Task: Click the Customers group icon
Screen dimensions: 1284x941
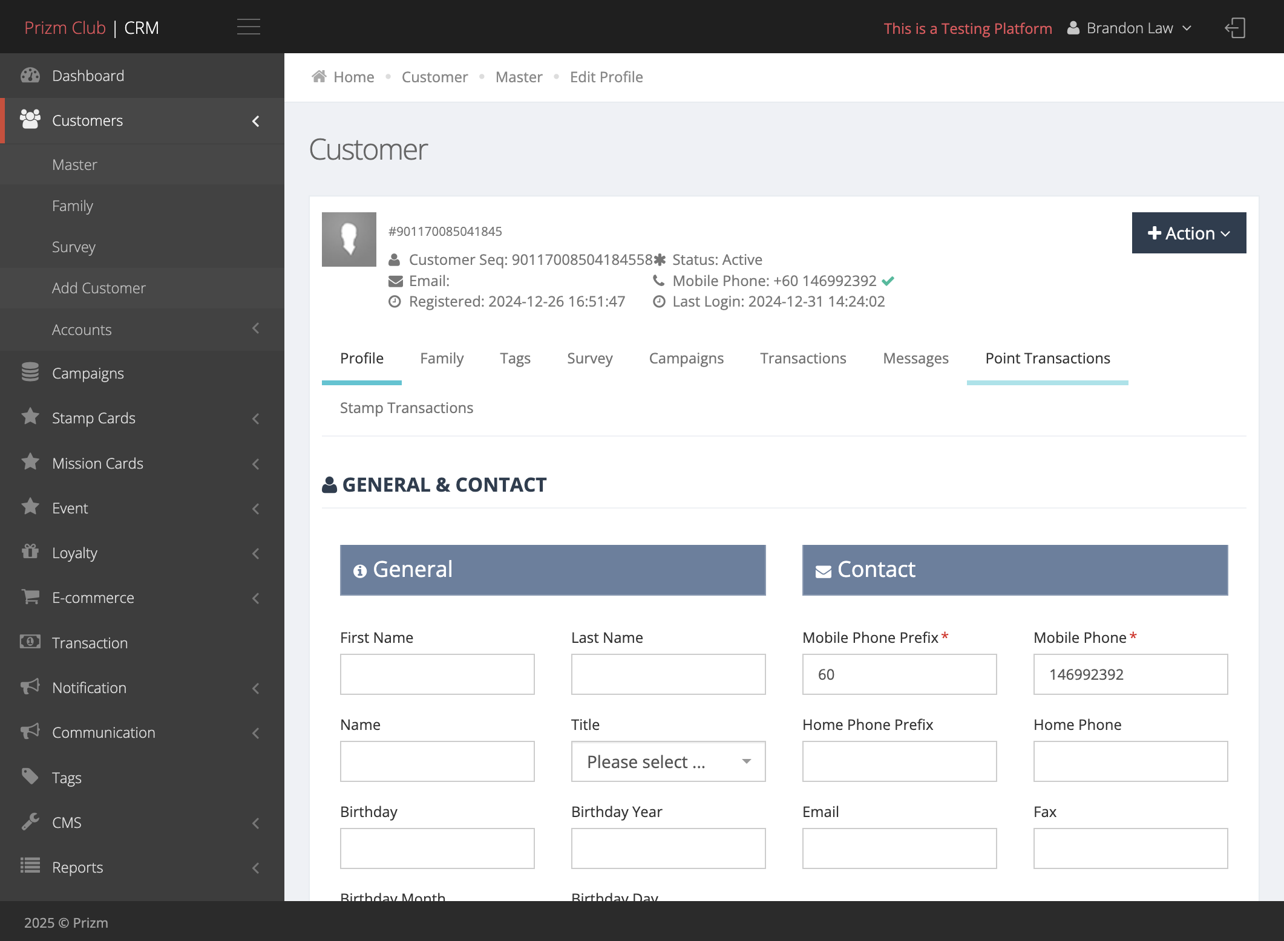Action: click(x=30, y=120)
